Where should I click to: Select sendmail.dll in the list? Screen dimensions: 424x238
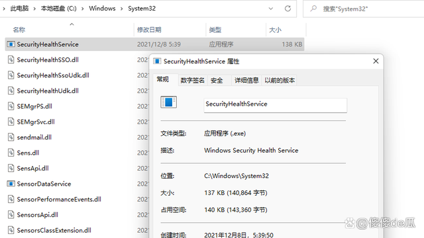point(34,137)
